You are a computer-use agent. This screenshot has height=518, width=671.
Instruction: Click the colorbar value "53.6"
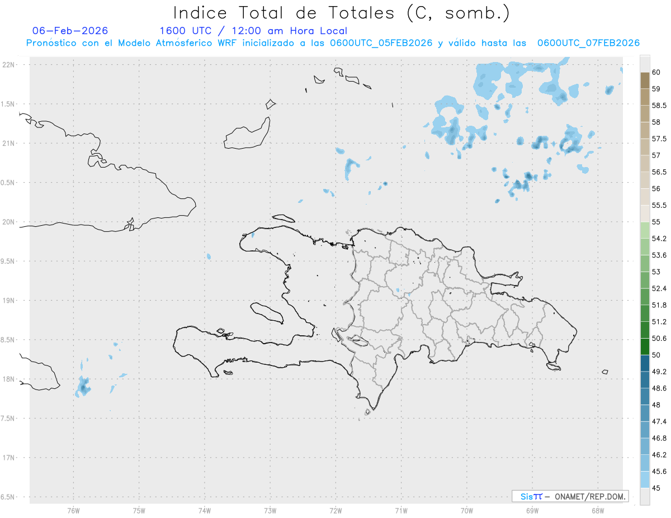point(659,255)
